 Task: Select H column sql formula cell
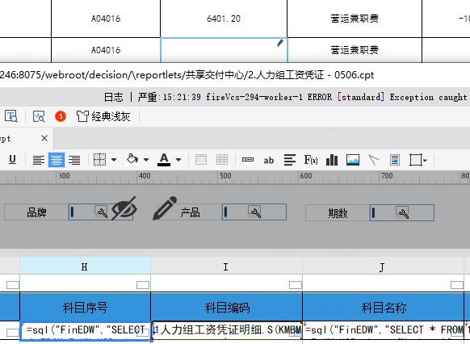point(85,330)
